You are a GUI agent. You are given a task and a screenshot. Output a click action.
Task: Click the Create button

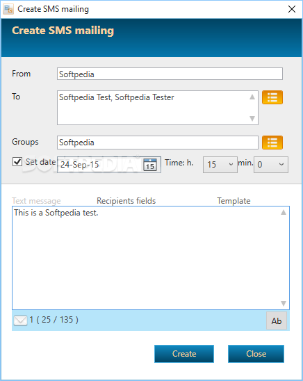coord(184,354)
